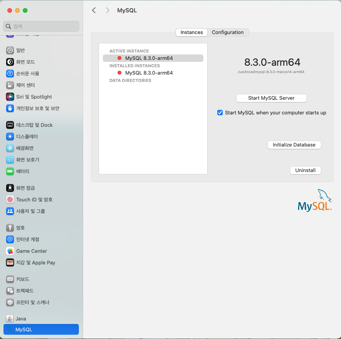Image resolution: width=341 pixels, height=339 pixels.
Task: Open 화면 모드 appearance icon
Action: [10, 62]
